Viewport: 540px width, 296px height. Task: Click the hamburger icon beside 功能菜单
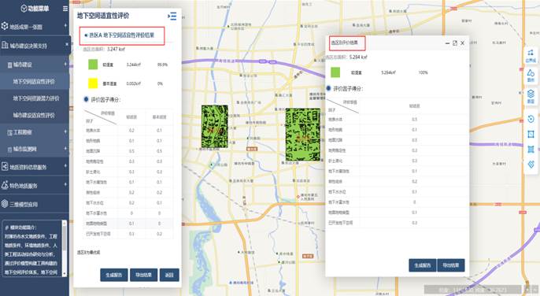(x=65, y=9)
